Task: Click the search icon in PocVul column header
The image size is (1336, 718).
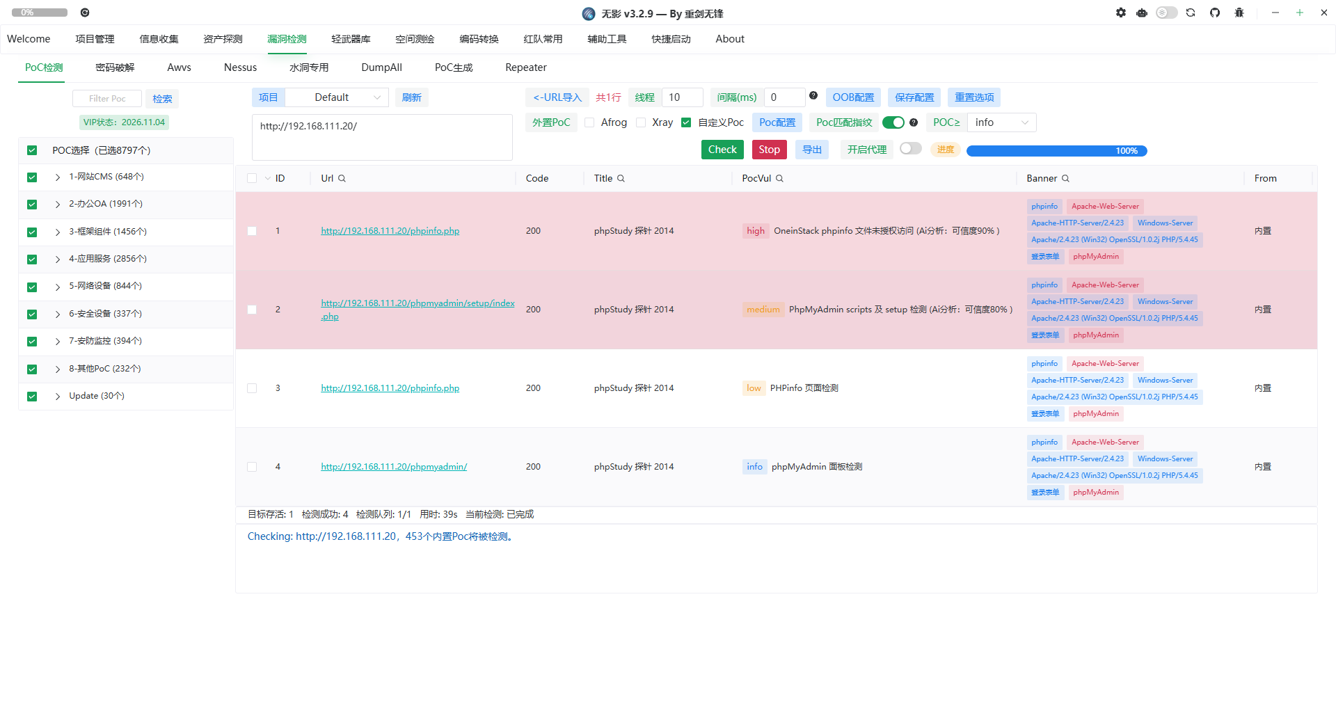Action: pos(779,179)
